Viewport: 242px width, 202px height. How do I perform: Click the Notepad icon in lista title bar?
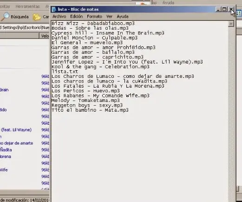pos(54,9)
